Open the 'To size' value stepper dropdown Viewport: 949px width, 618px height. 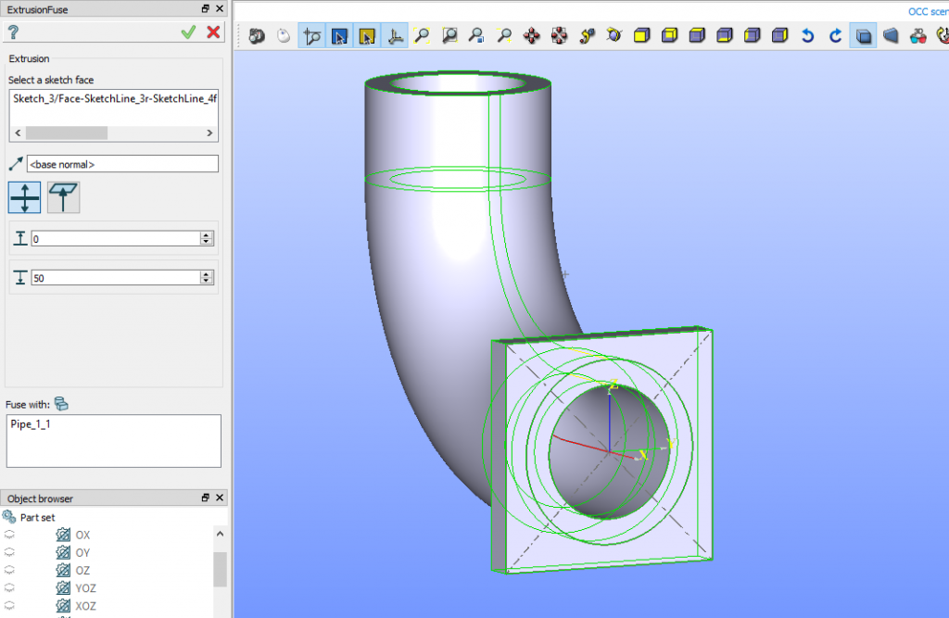pyautogui.click(x=206, y=276)
